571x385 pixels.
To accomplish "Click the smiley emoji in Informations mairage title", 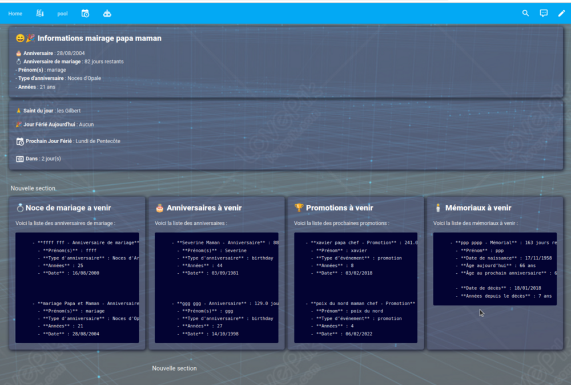I will [x=21, y=38].
